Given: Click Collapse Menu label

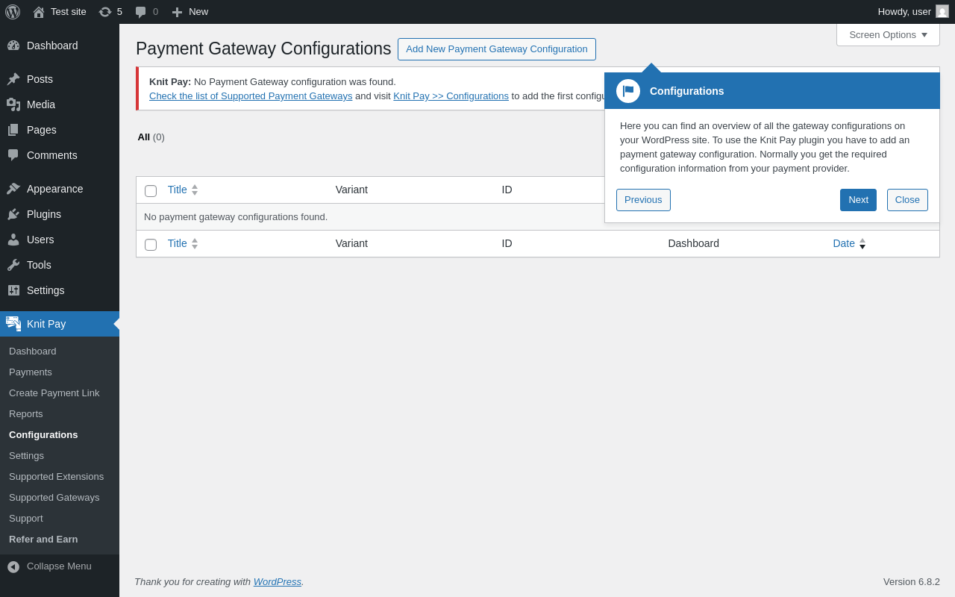Looking at the screenshot, I should pyautogui.click(x=59, y=566).
